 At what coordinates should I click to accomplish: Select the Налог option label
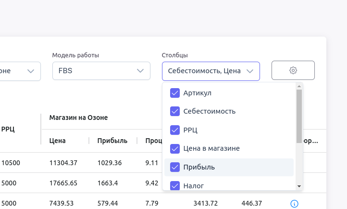[193, 186]
